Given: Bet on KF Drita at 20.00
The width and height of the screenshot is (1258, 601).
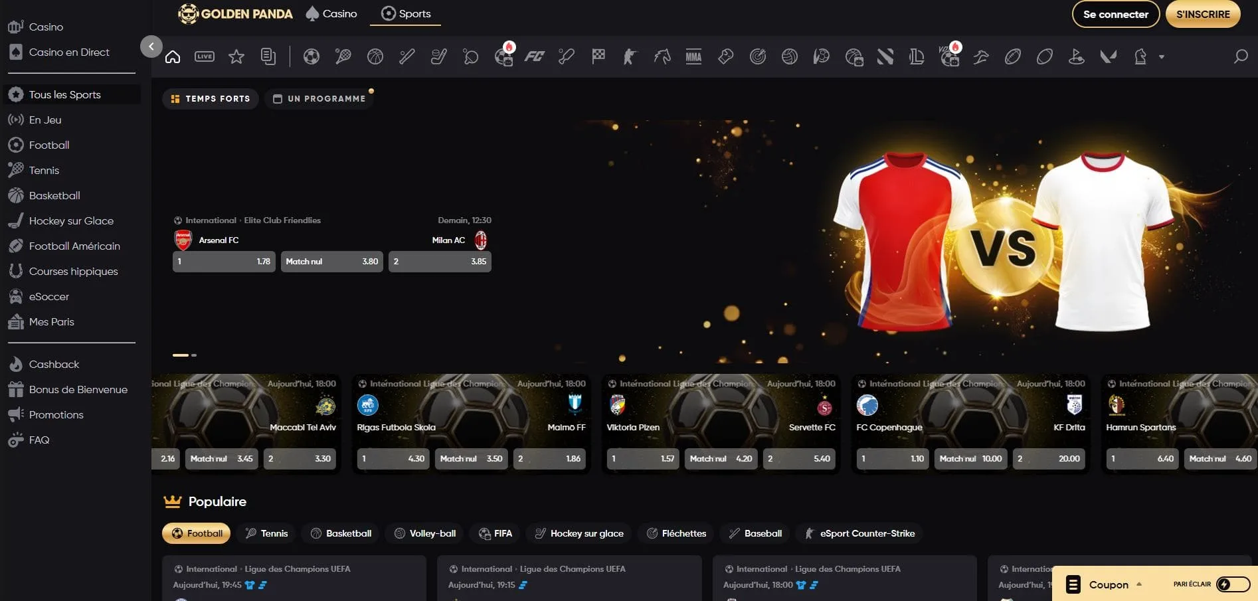Looking at the screenshot, I should click(x=1049, y=459).
